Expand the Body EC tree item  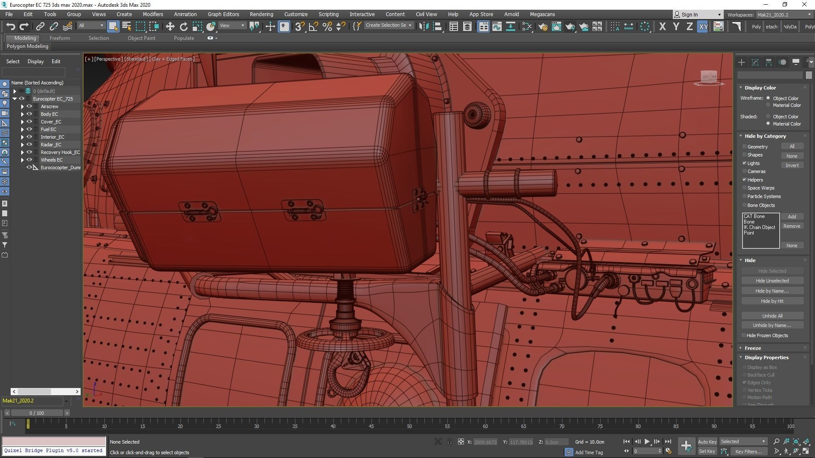pos(22,114)
